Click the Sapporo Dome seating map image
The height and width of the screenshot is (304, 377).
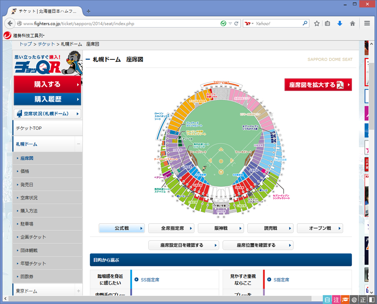point(221,149)
